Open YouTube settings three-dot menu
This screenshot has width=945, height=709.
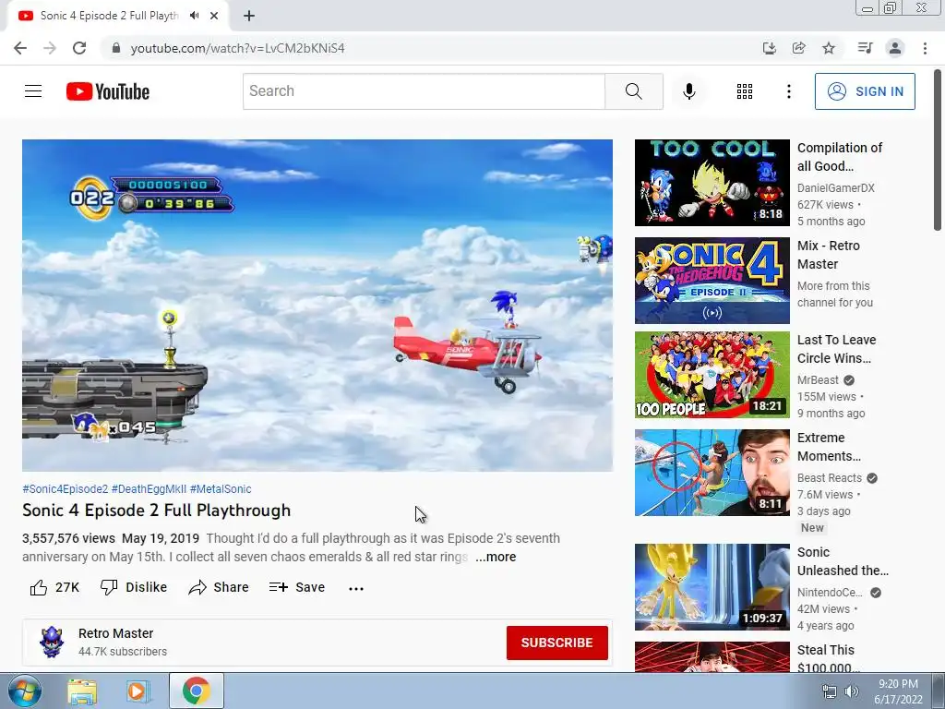(x=788, y=91)
